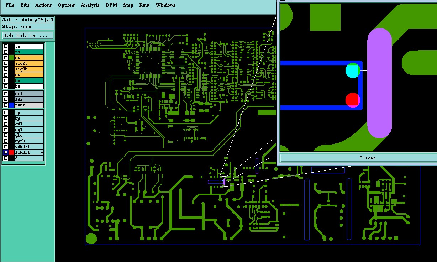The image size is (437, 262).
Task: Toggle the checkbox for layer to
Action: (6, 46)
